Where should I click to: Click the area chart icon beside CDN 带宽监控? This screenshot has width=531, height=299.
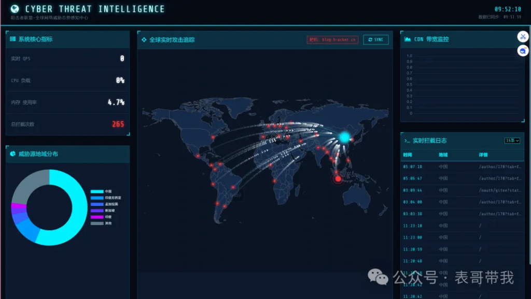(408, 39)
